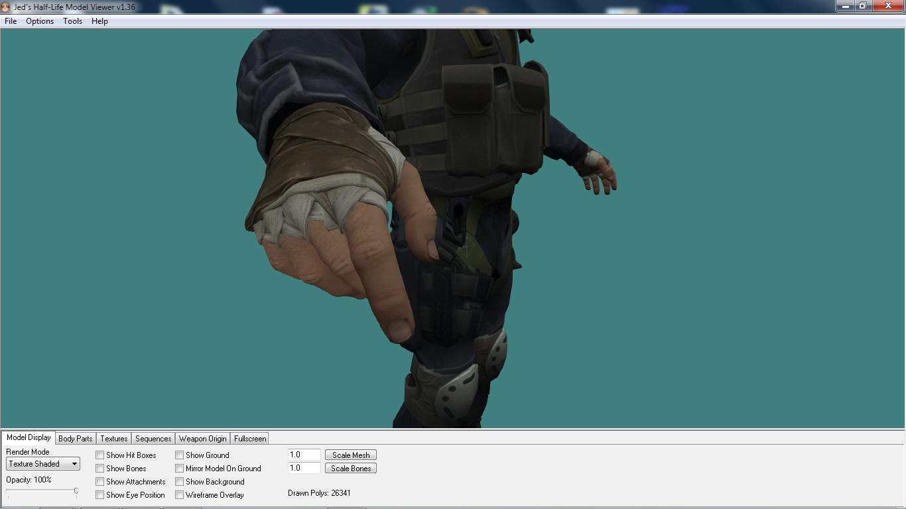Open the Options menu
This screenshot has height=509, width=906.
coord(39,21)
